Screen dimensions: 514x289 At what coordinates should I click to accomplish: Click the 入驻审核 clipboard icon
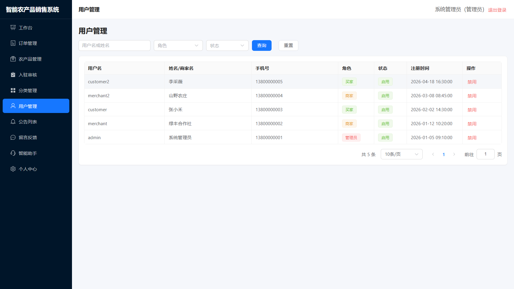(x=13, y=75)
